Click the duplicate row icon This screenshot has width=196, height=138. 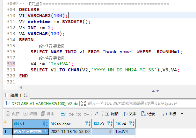79,114
